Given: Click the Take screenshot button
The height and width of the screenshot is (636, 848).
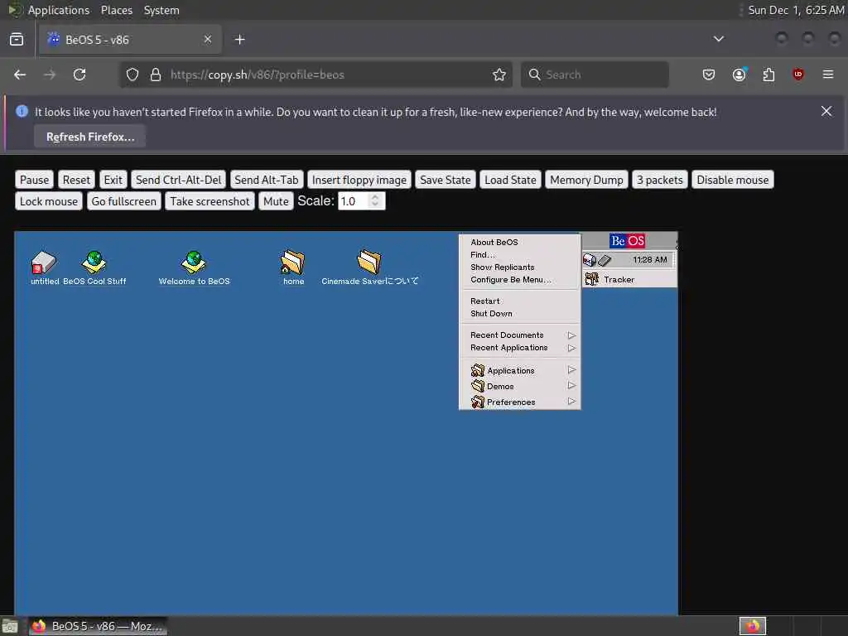Looking at the screenshot, I should 210,201.
